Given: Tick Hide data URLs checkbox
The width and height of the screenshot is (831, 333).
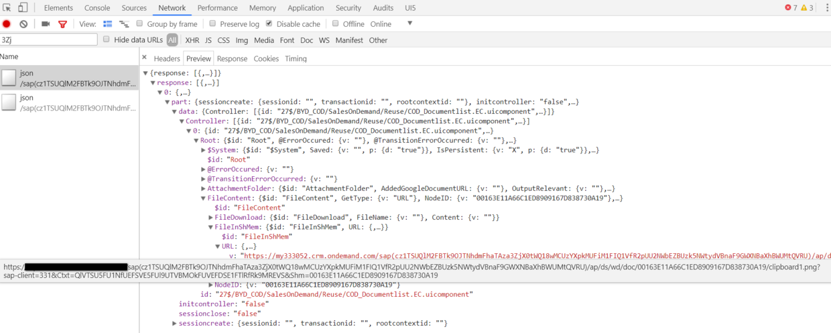Looking at the screenshot, I should tap(107, 40).
